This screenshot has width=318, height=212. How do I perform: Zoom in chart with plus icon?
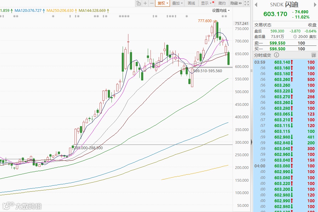click(x=145, y=3)
